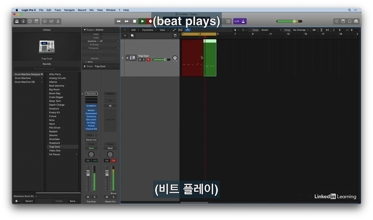
Task: Toggle the global tracks icon
Action: point(175,36)
